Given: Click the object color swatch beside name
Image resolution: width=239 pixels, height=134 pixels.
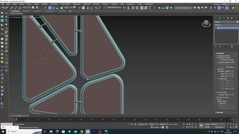Looking at the screenshot, I should pyautogui.click(x=238, y=22).
